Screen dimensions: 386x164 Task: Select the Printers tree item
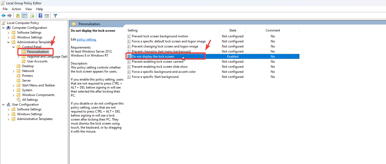[x=27, y=76]
